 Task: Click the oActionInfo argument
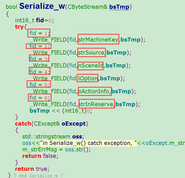pyautogui.click(x=93, y=91)
